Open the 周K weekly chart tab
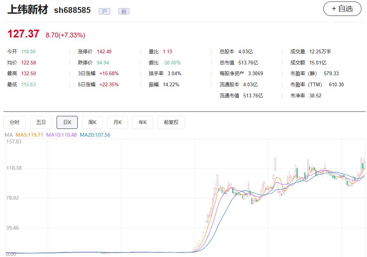367x257 pixels. coord(92,122)
